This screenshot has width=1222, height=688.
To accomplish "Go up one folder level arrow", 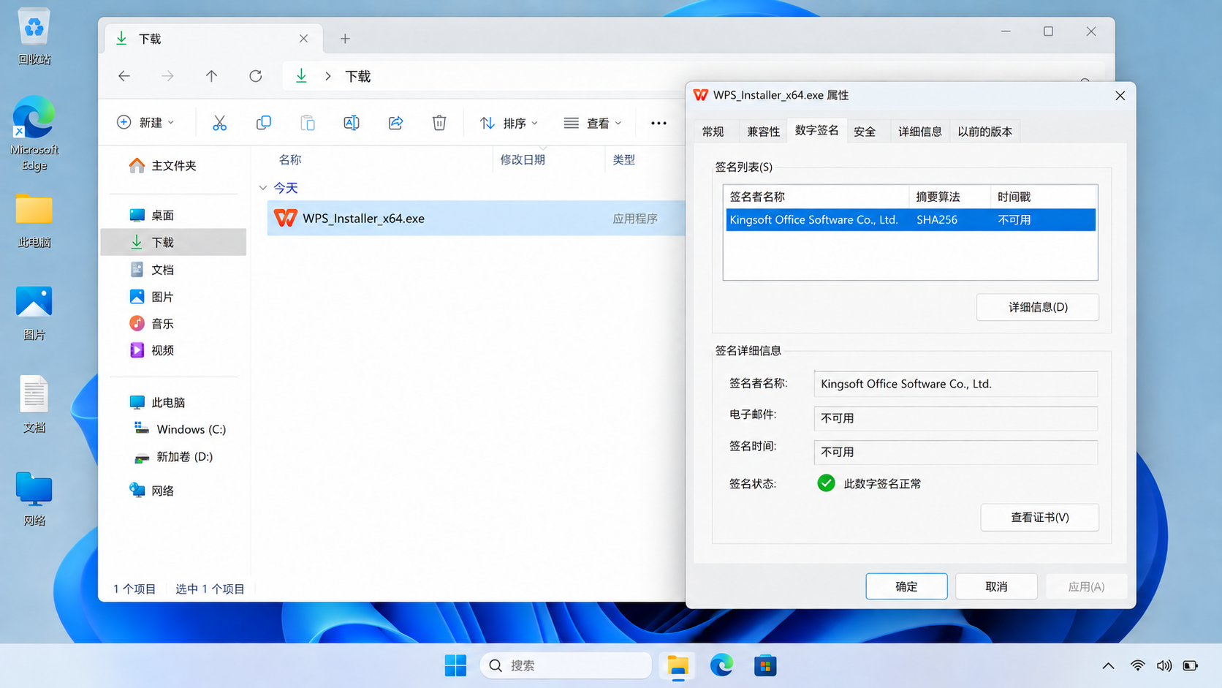I will (x=211, y=76).
